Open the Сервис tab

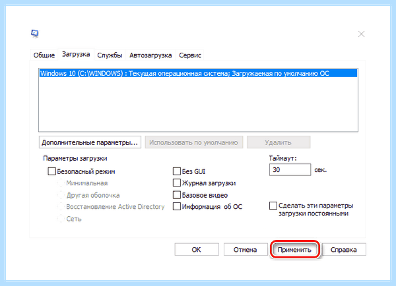click(x=190, y=55)
